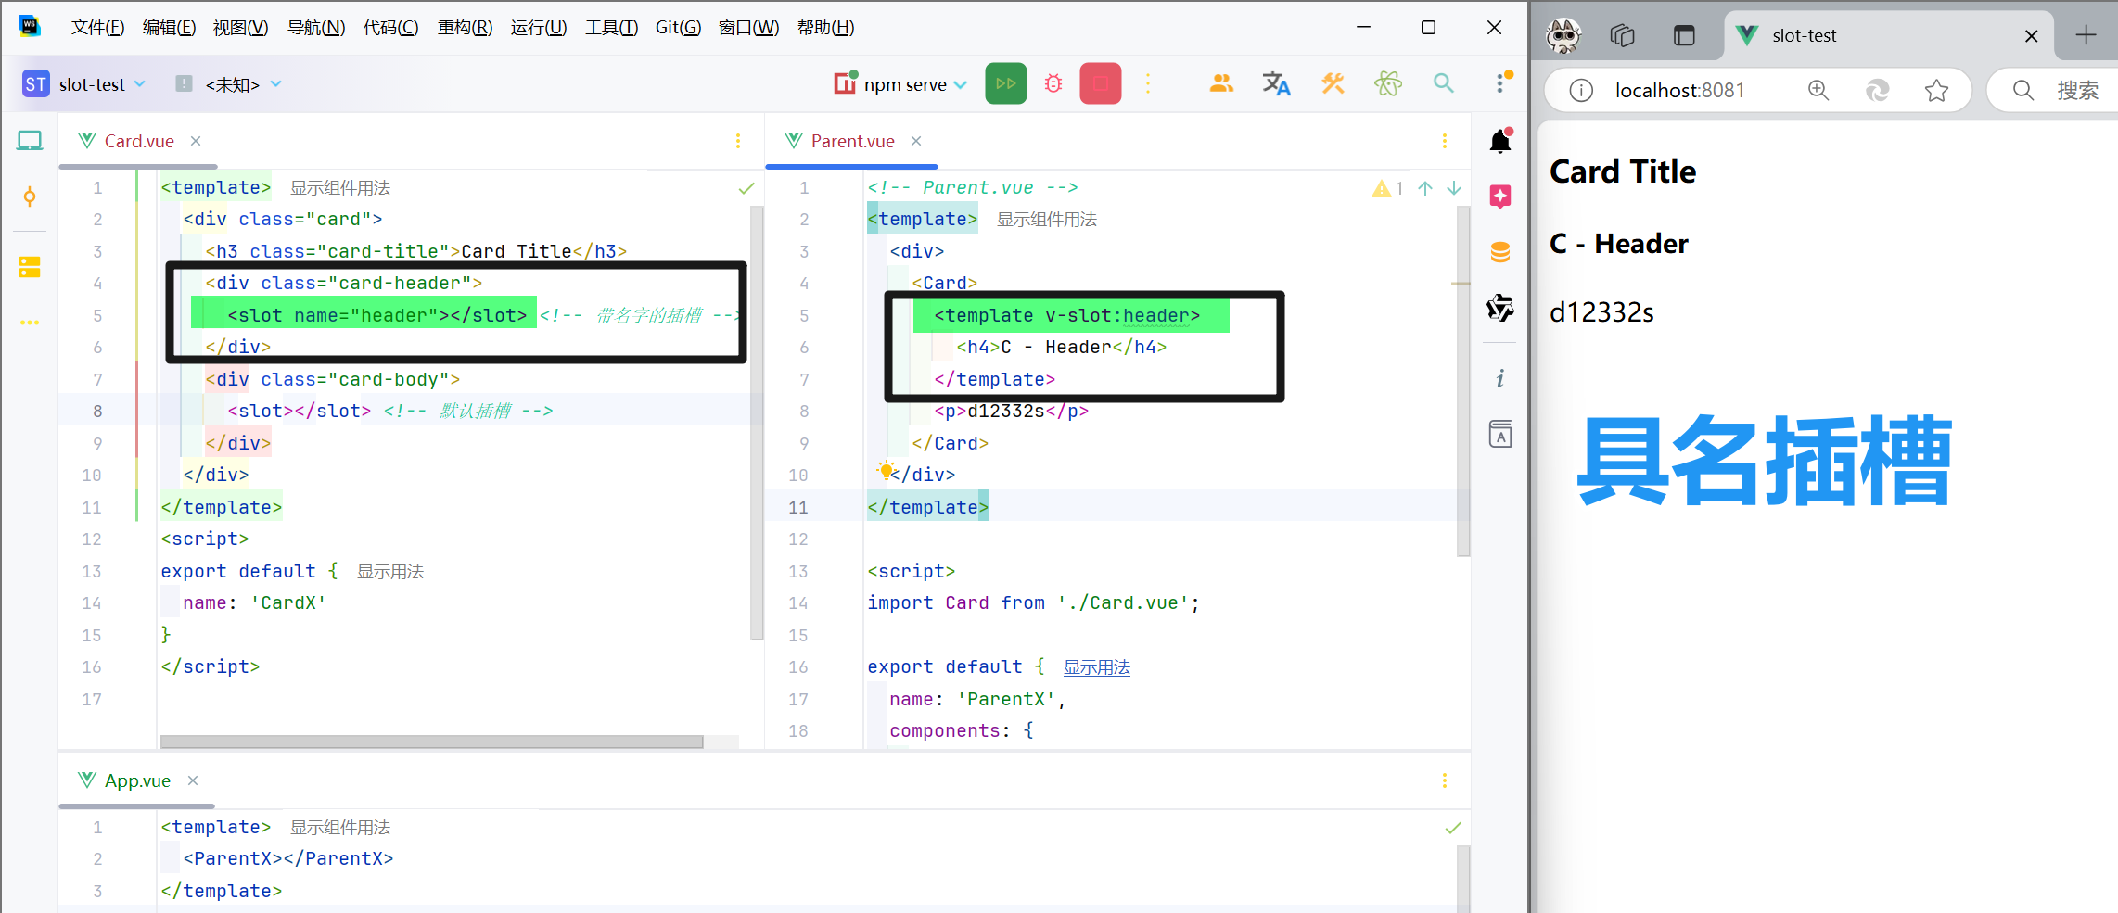Viewport: 2118px width, 913px height.
Task: Close the Card.vue tab
Action: pos(196,141)
